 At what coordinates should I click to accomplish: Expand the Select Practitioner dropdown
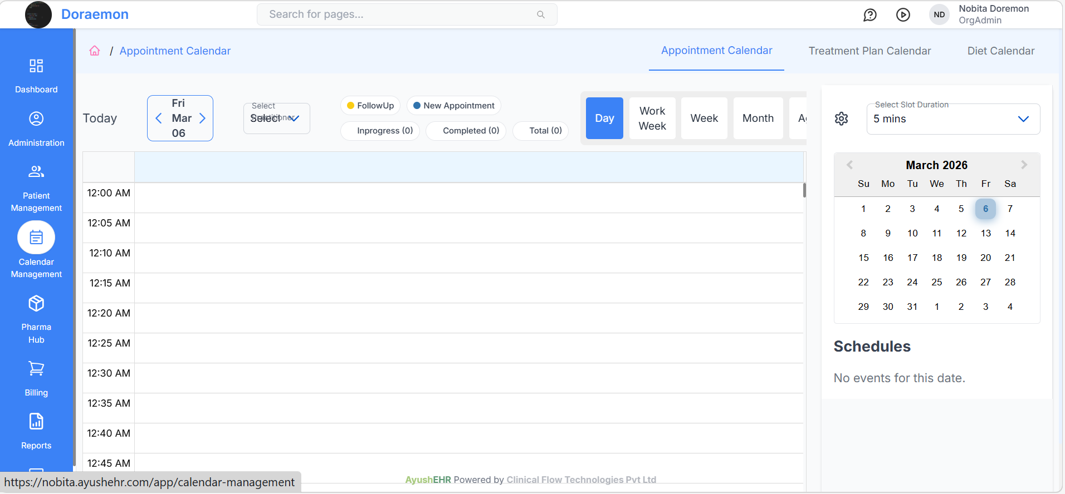[x=276, y=118]
